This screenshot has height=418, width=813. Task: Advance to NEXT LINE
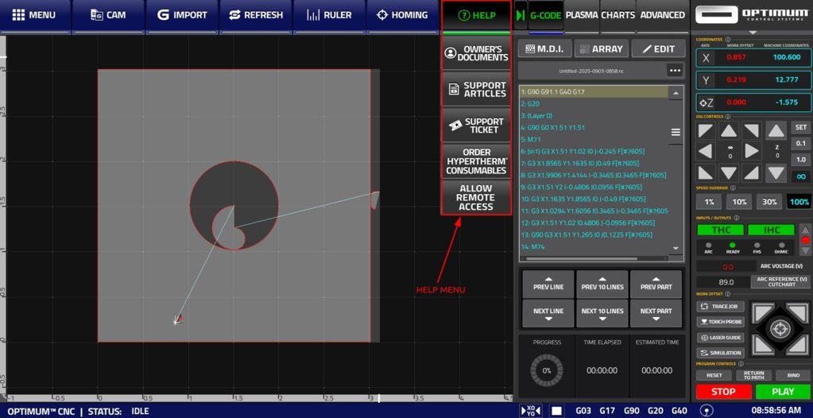coord(548,313)
